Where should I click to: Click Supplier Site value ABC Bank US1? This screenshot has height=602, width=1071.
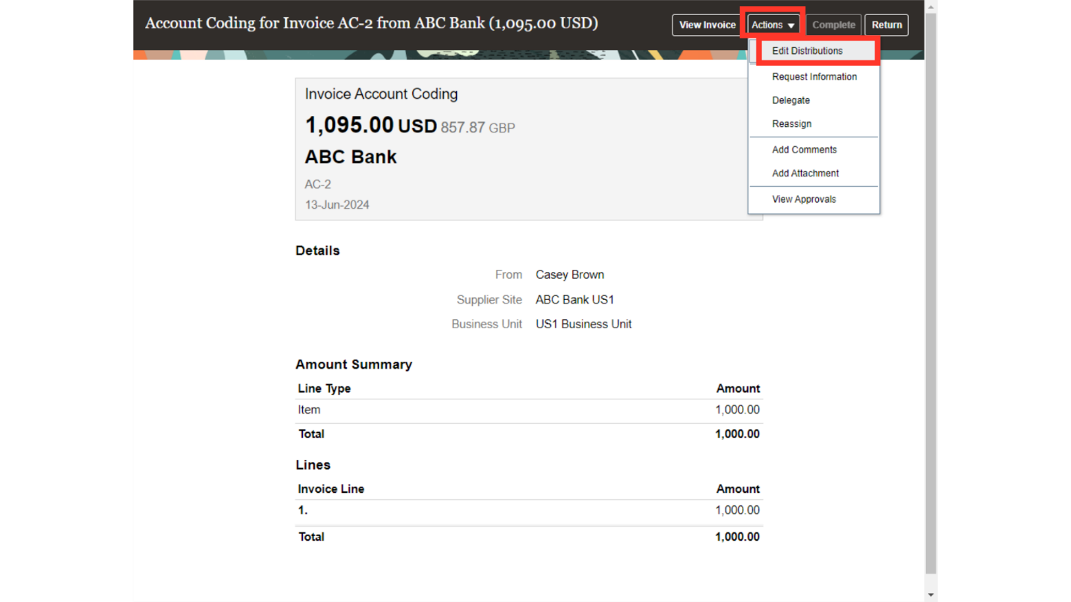tap(574, 300)
